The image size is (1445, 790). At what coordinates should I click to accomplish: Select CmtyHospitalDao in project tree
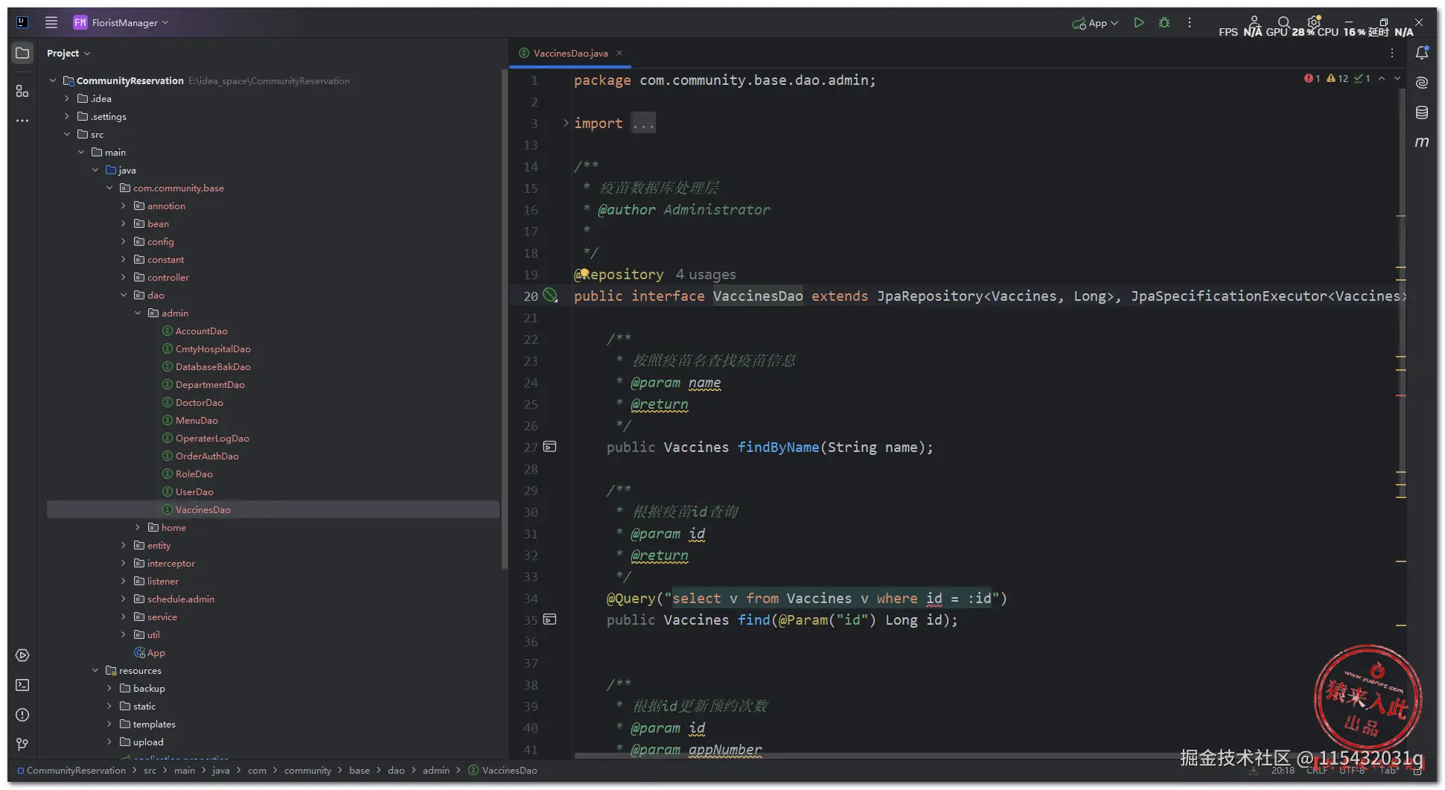pos(213,348)
